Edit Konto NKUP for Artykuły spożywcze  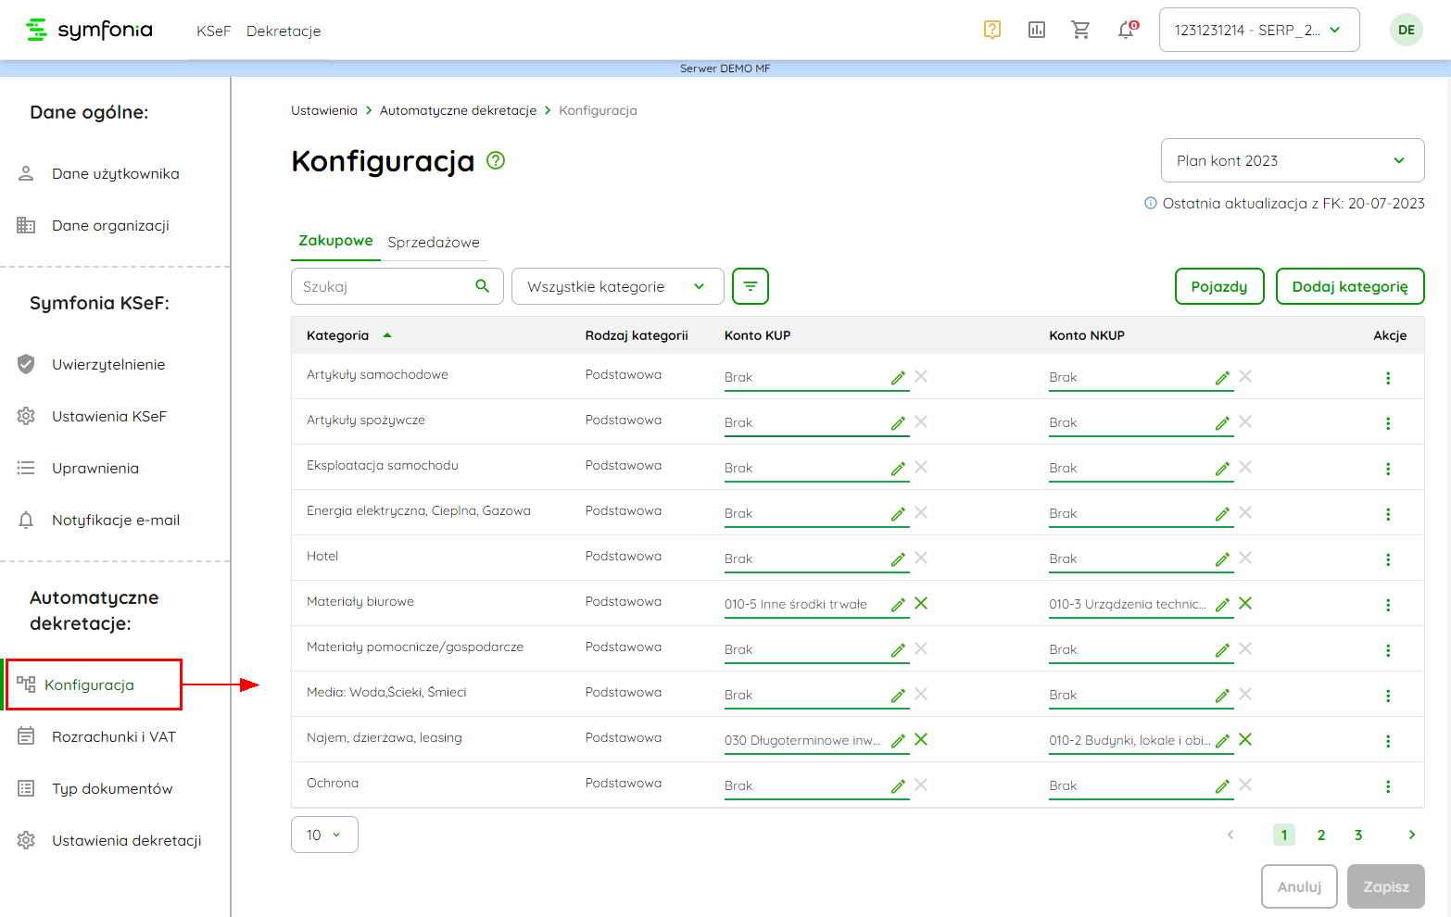coord(1222,422)
